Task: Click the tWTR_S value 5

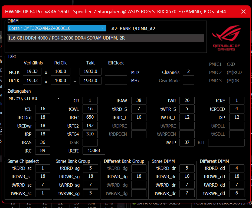Action: pyautogui.click(x=187, y=109)
